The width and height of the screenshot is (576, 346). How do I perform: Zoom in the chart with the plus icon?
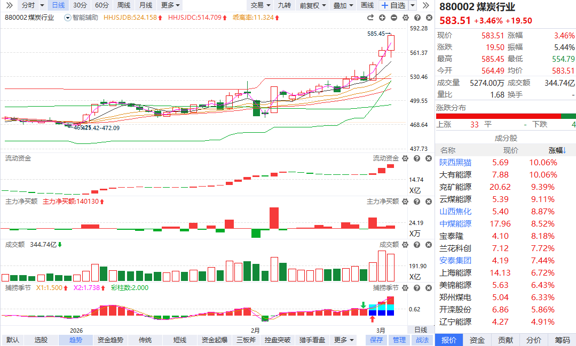click(383, 18)
